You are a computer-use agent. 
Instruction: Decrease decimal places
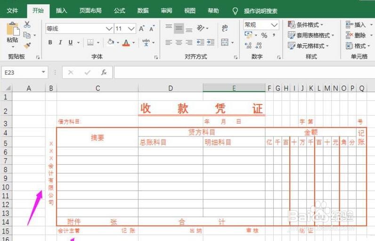point(259,45)
